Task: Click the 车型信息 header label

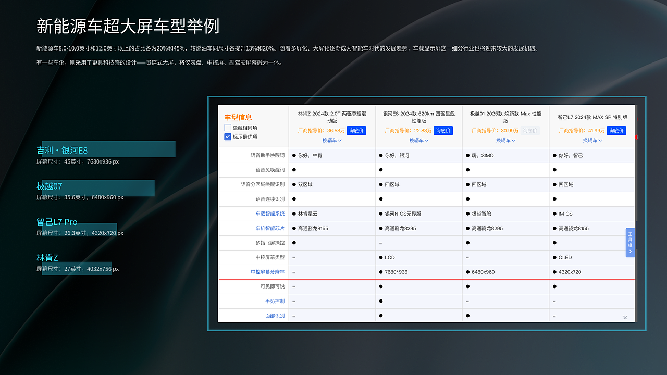Action: coord(238,117)
